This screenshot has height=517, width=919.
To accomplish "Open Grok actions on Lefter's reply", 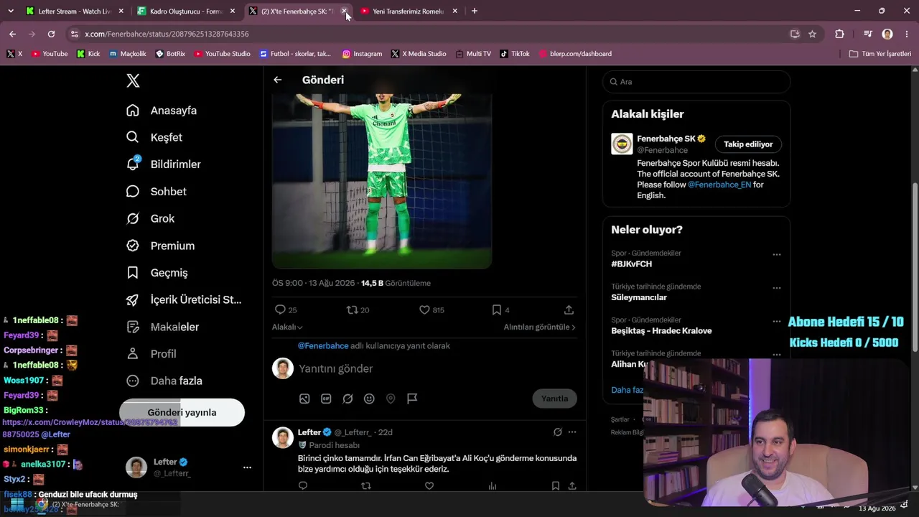I will tap(557, 432).
